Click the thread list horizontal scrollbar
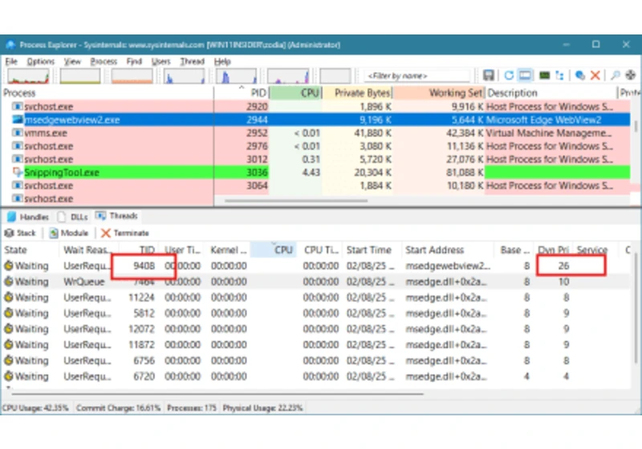This screenshot has width=642, height=449. 217,394
